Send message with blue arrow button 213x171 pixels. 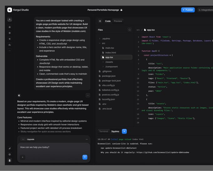coord(85,157)
